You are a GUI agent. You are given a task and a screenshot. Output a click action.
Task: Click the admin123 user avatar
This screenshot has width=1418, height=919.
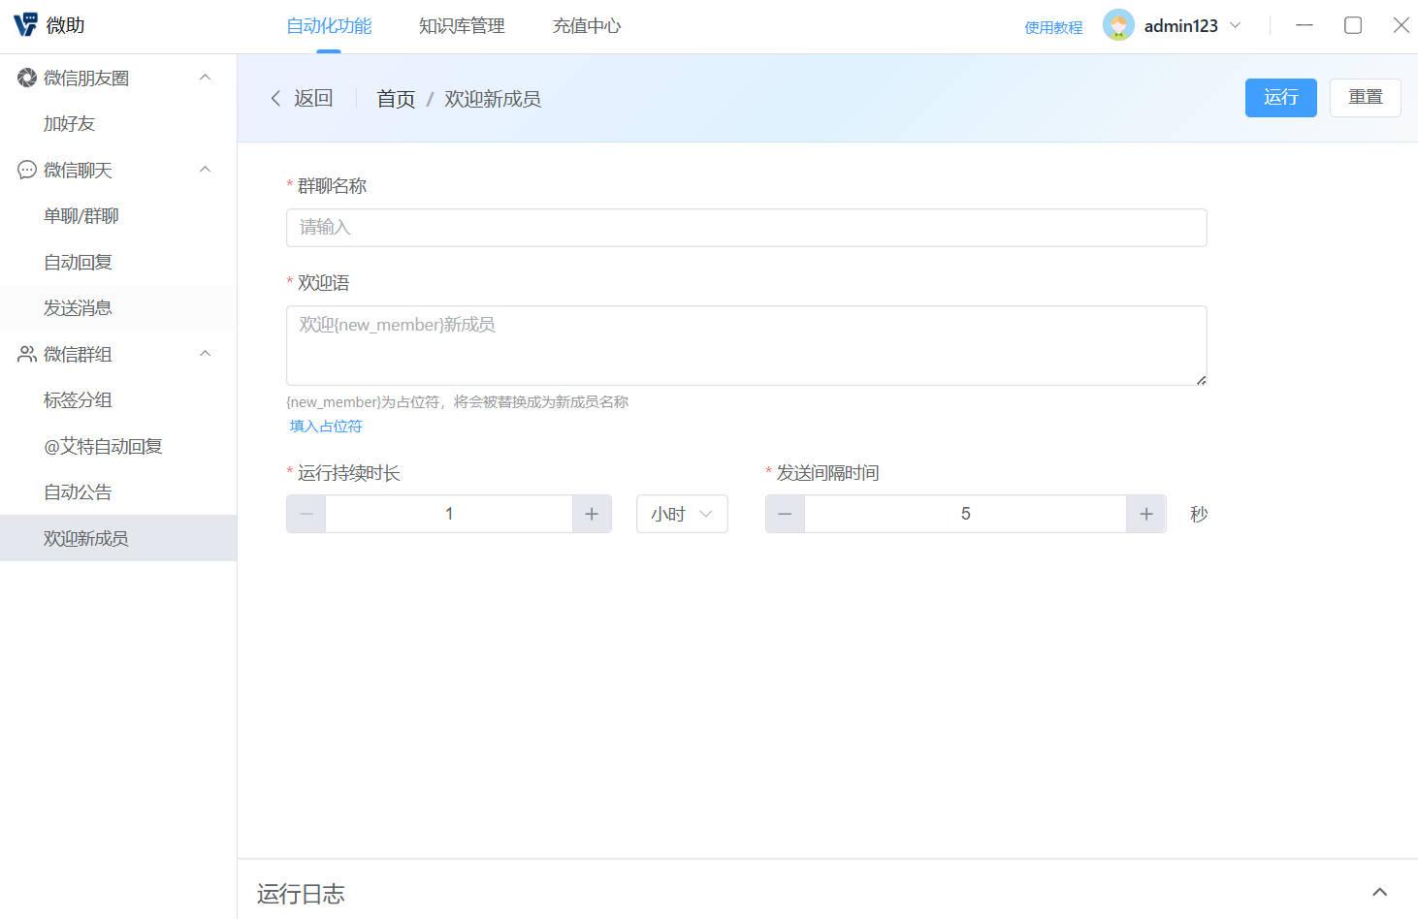(x=1118, y=25)
